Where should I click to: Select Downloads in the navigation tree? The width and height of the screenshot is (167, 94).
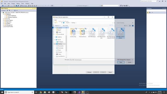click(61, 48)
